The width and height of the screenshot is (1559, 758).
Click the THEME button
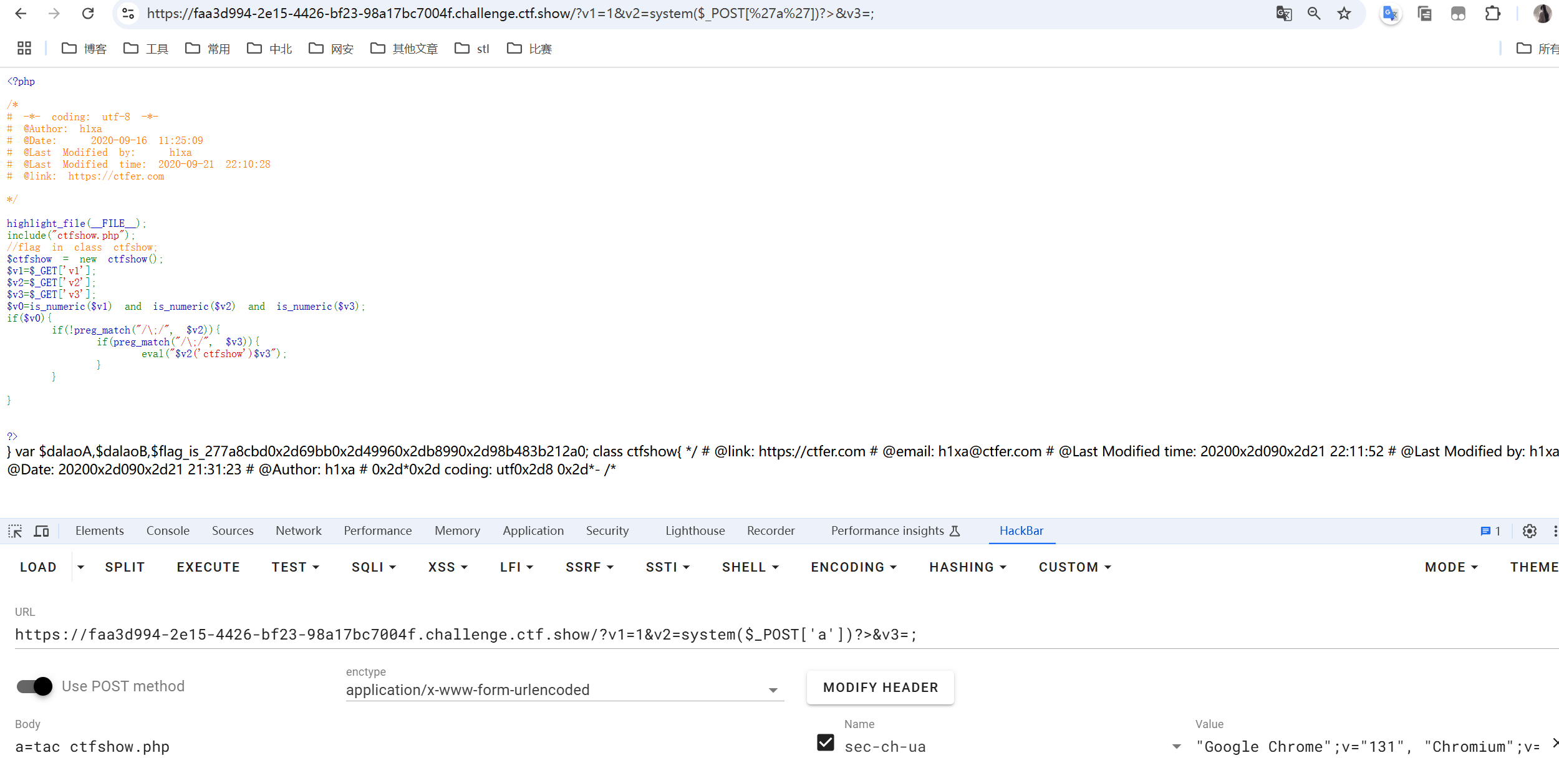pos(1533,567)
